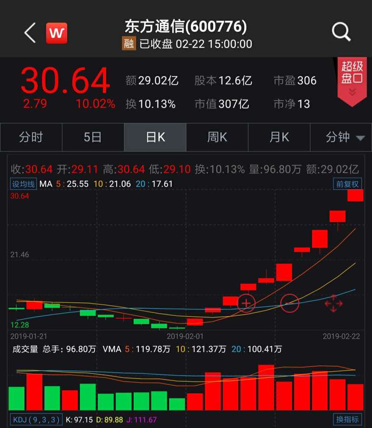372x428 pixels.
Task: Tap the J:111.67 value
Action: tap(141, 420)
